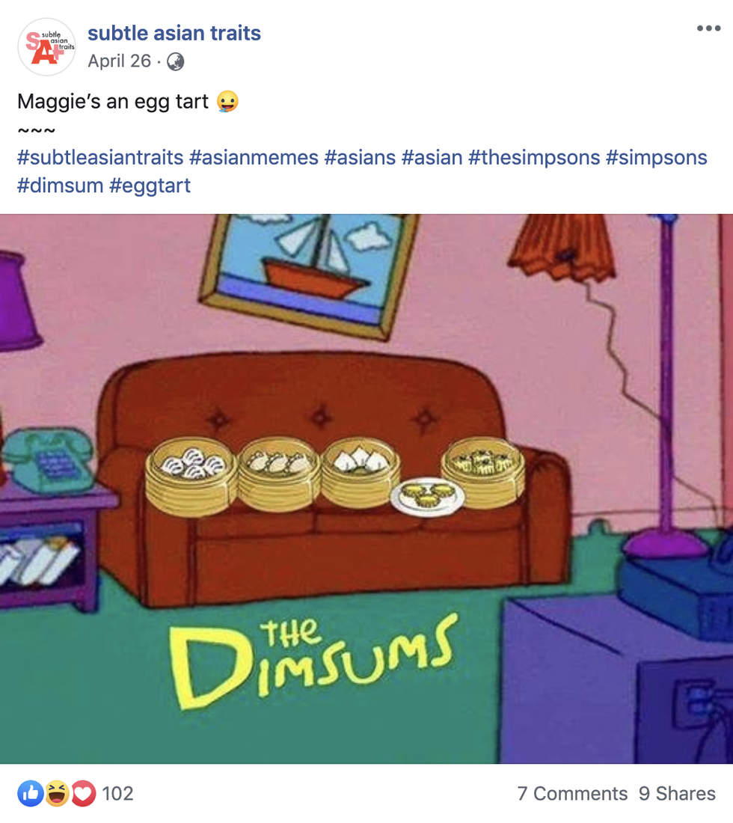
Task: Click the Haha laughing reaction icon
Action: click(x=57, y=793)
